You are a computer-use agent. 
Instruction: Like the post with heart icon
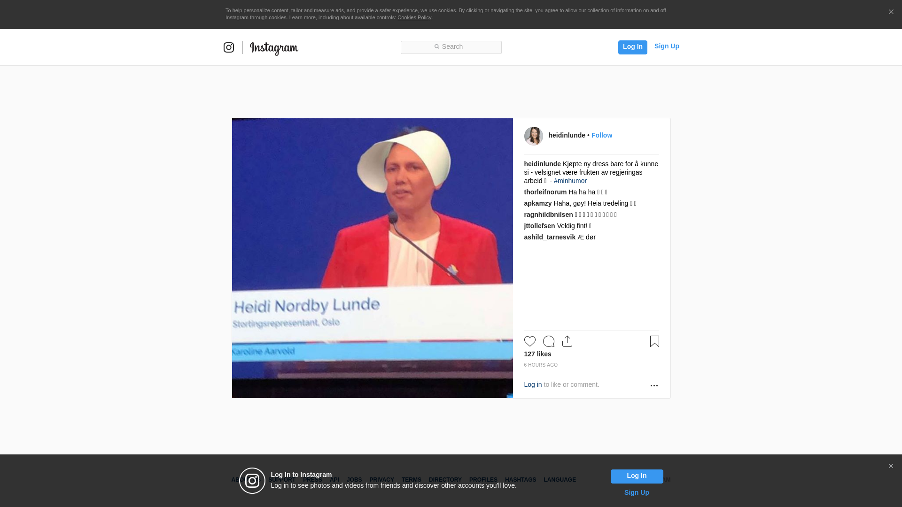[x=529, y=341]
